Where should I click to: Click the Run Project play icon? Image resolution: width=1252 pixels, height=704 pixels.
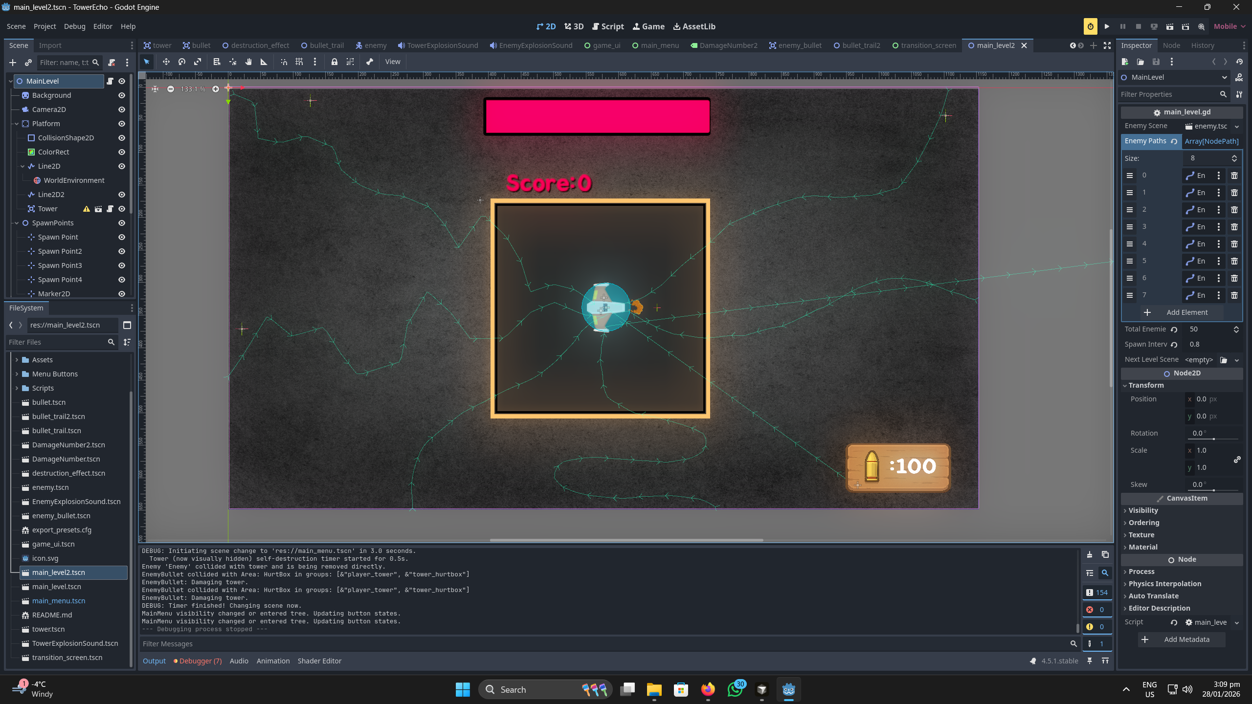(x=1108, y=26)
